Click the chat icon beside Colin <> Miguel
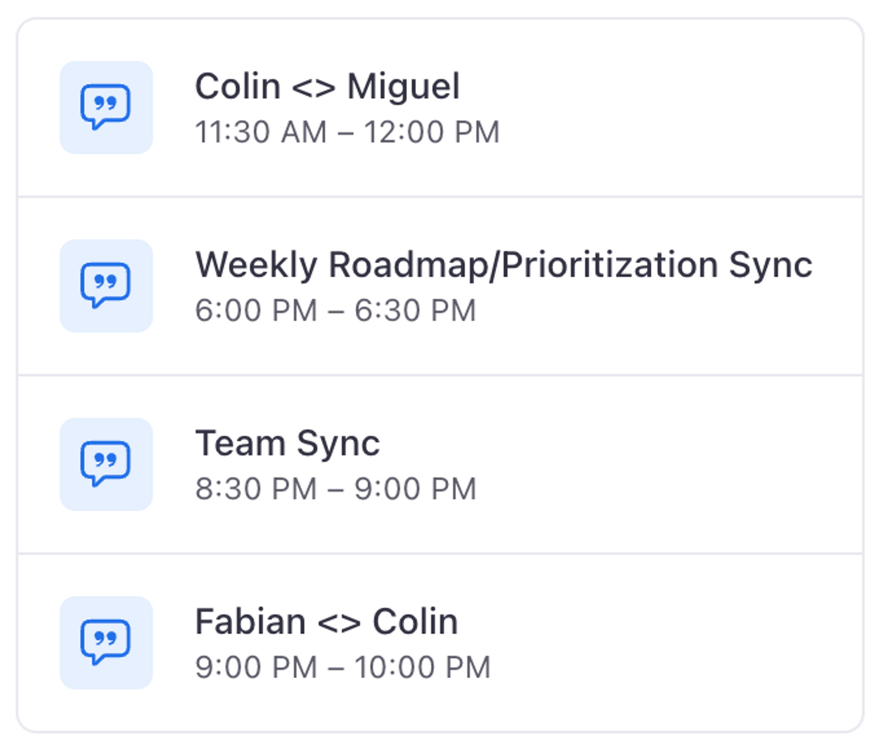 pyautogui.click(x=106, y=107)
